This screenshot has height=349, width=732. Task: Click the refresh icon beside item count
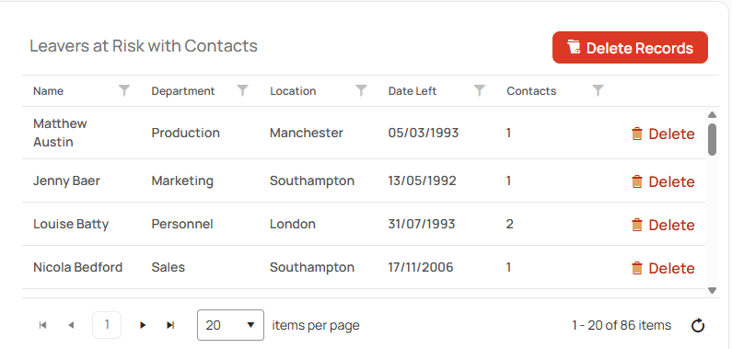[697, 325]
